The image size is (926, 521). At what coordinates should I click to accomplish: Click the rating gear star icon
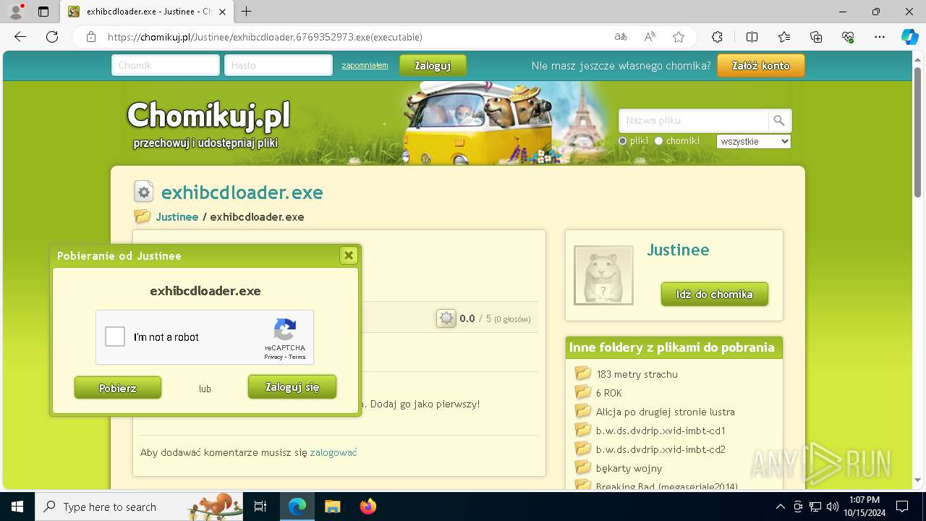pos(446,318)
